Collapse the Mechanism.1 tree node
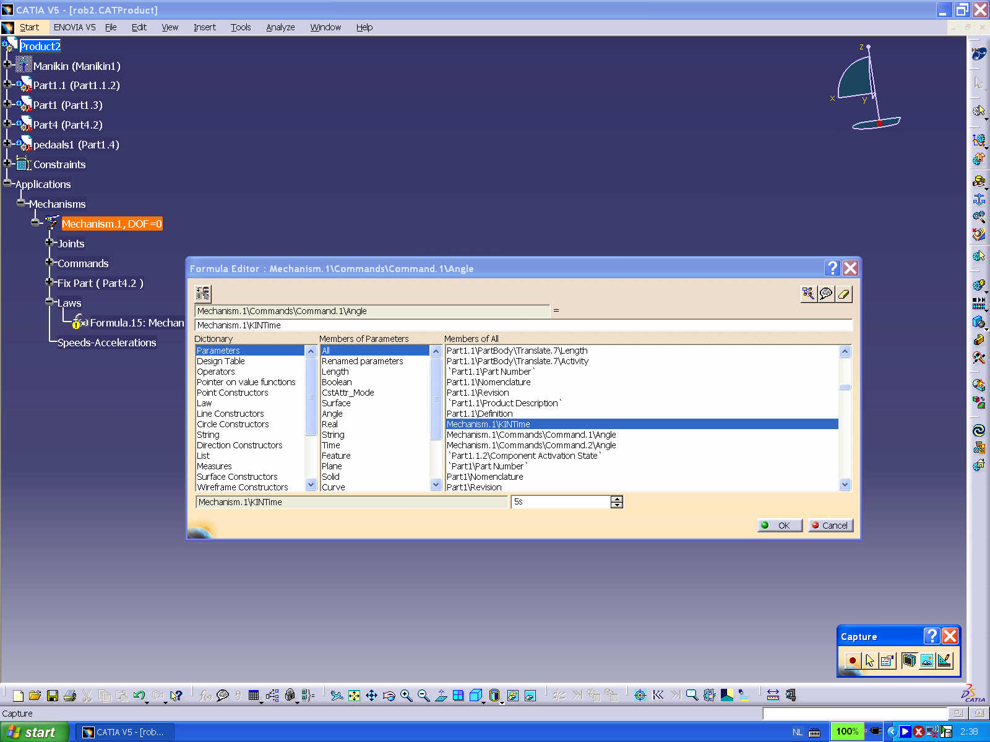The height and width of the screenshot is (742, 990). click(35, 222)
